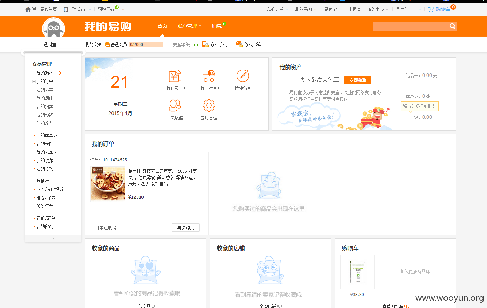Click the 普通会员 member badge icon
The image size is (487, 308).
107,45
